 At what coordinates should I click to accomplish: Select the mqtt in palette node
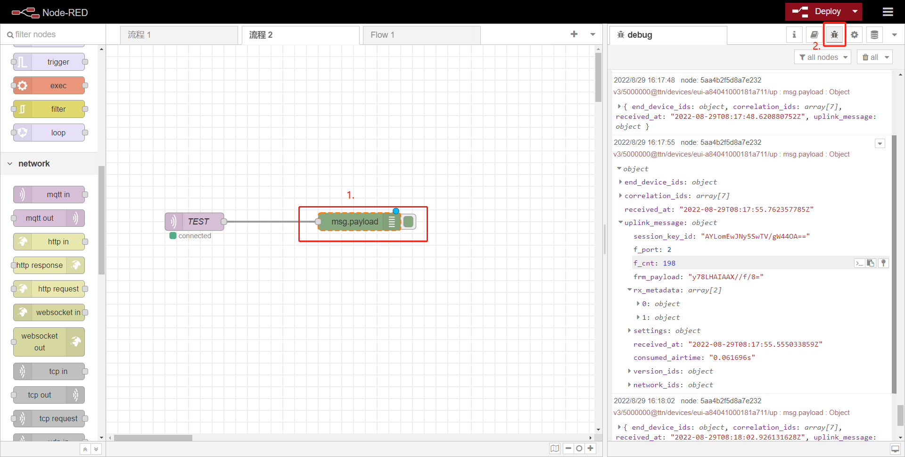[49, 194]
